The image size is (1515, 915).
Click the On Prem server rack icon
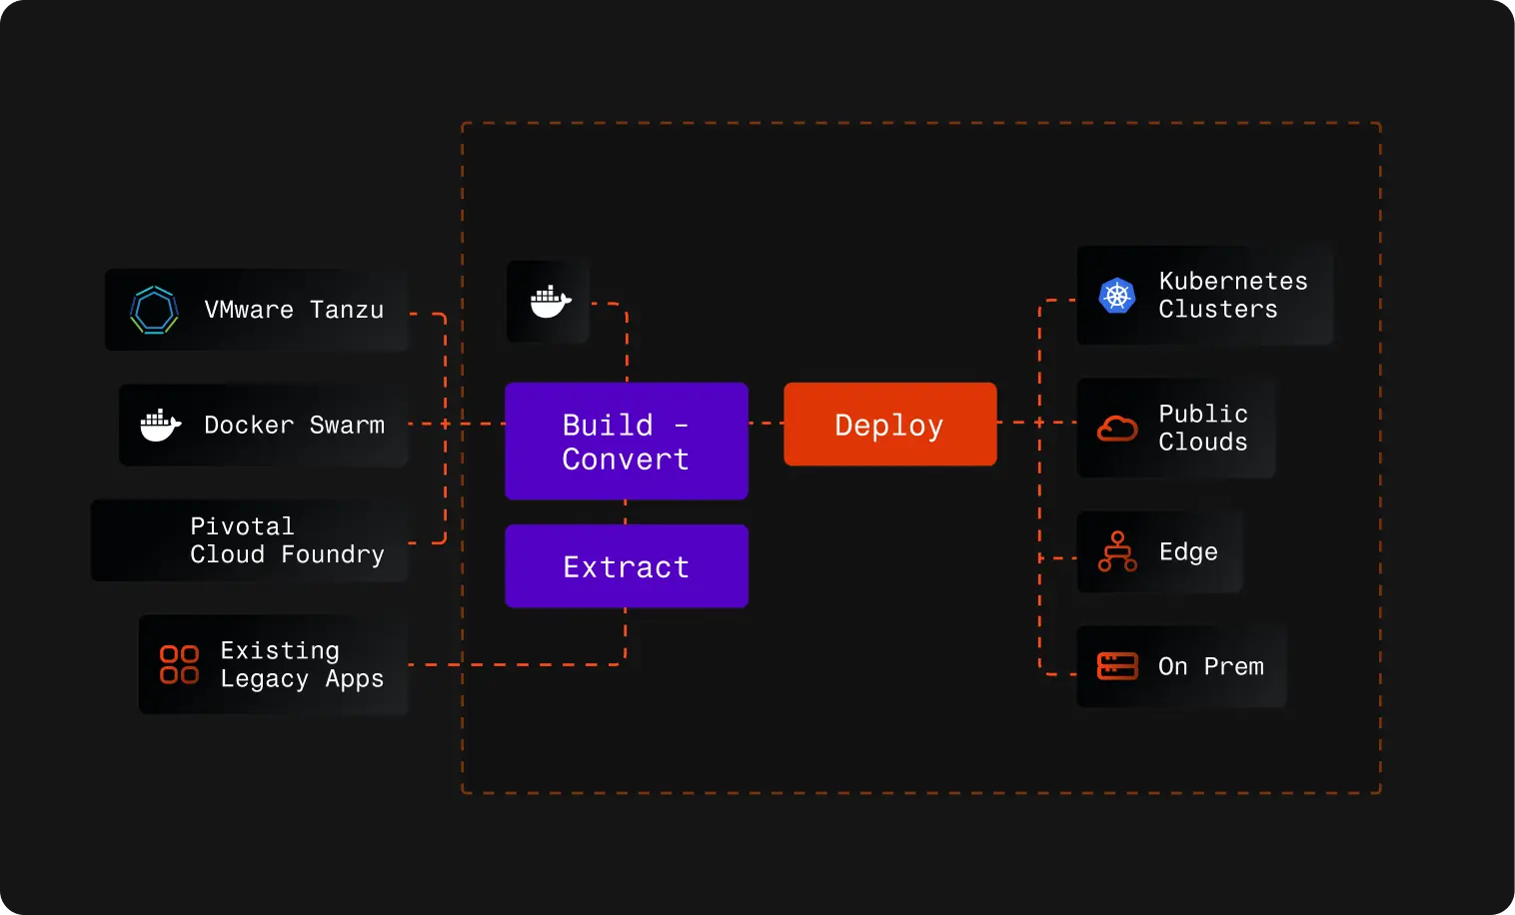click(x=1117, y=666)
